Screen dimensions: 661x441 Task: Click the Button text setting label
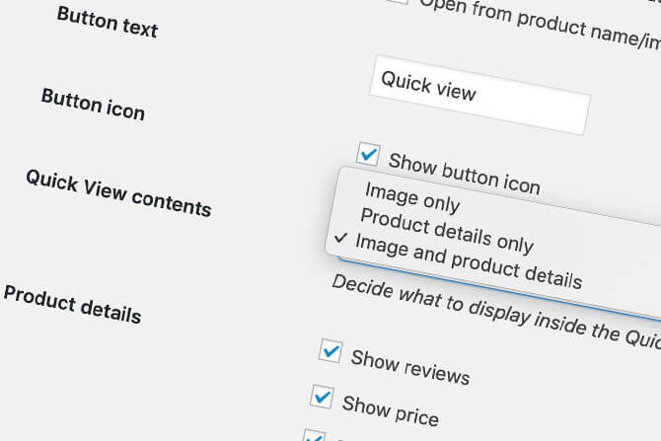(x=108, y=21)
